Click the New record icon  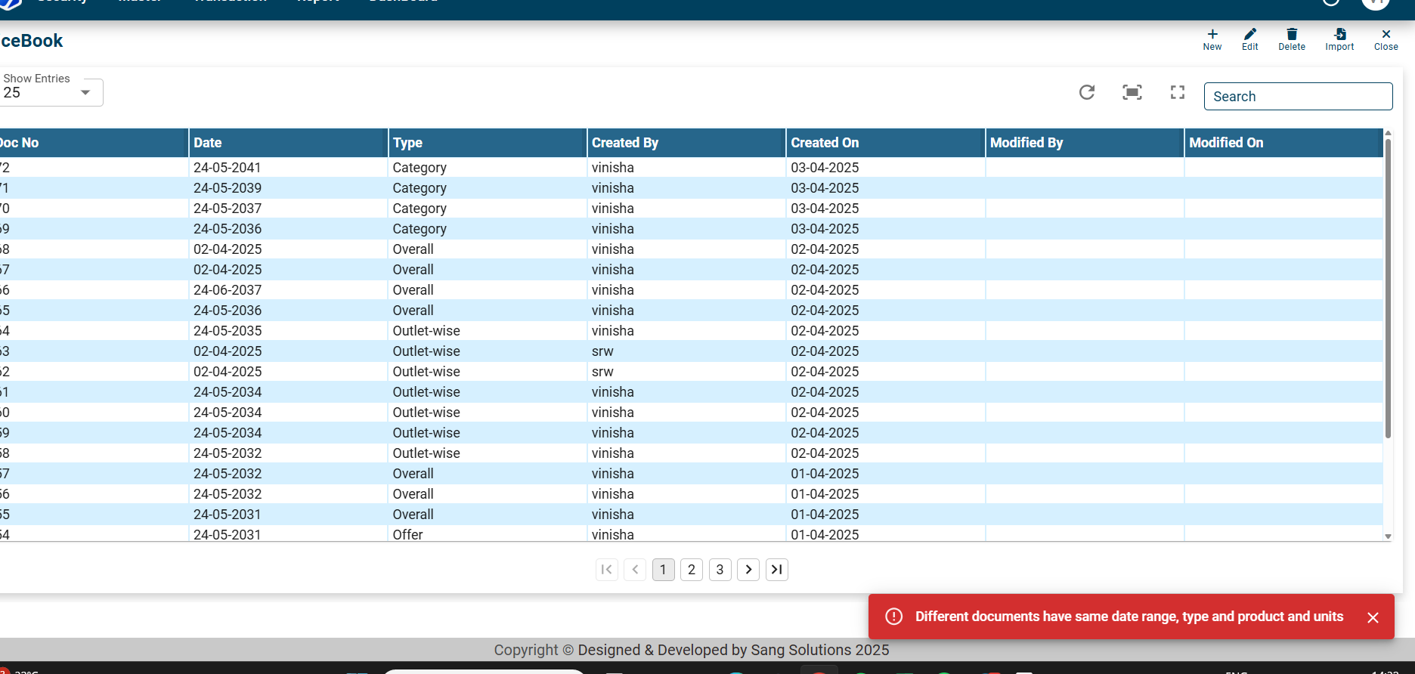tap(1212, 39)
